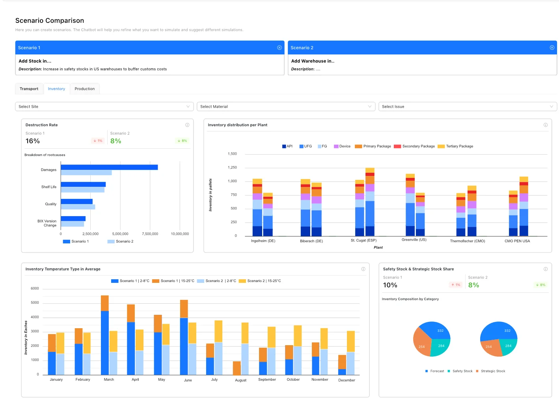Click the "Scenario Comparison" page heading
The width and height of the screenshot is (559, 400).
[x=50, y=21]
